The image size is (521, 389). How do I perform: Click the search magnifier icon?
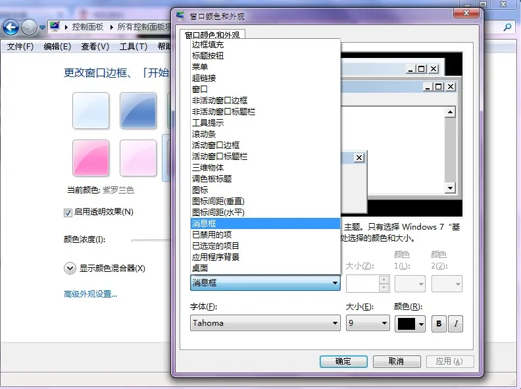tap(507, 28)
